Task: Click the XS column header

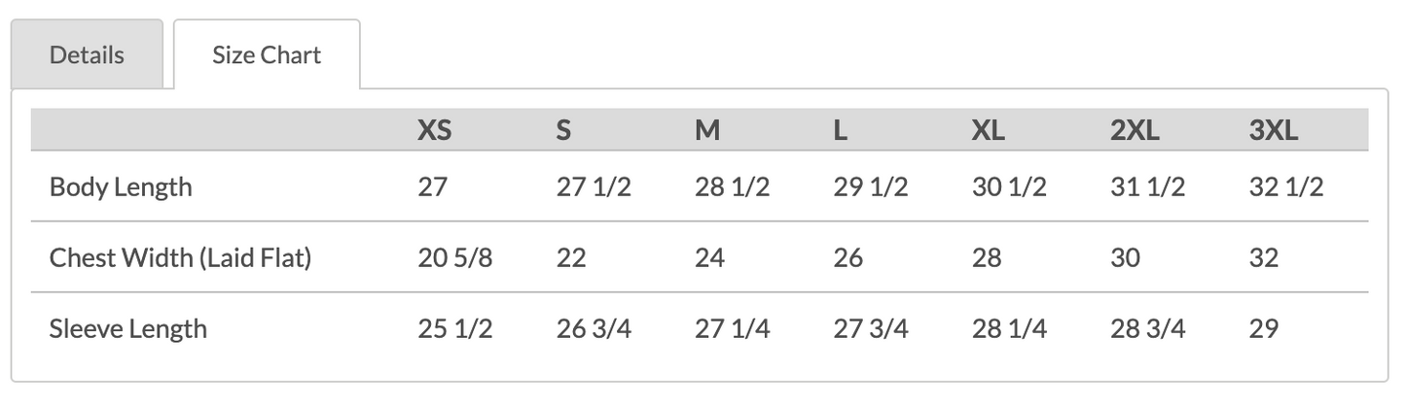Action: point(434,130)
